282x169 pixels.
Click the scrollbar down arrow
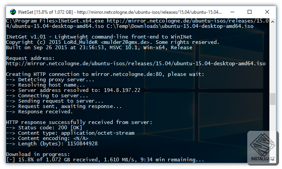coord(272,159)
